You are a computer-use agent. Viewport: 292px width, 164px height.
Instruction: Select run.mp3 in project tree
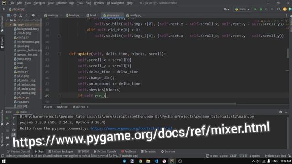tap(23, 102)
